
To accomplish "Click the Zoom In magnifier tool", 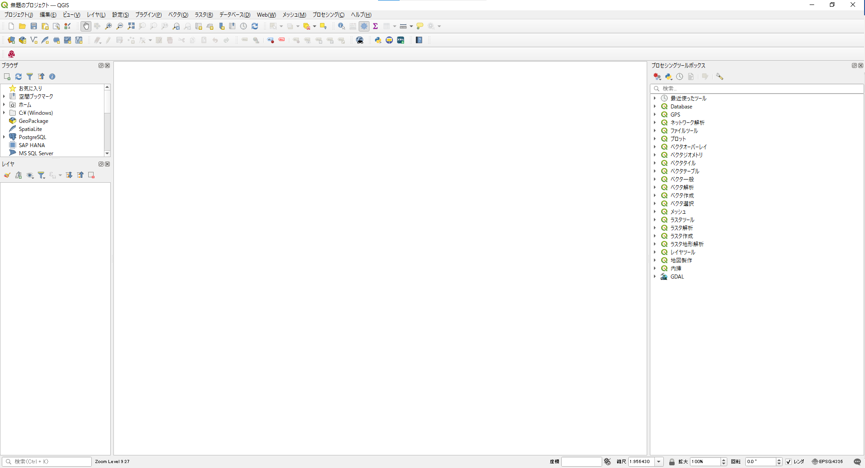I will point(108,27).
